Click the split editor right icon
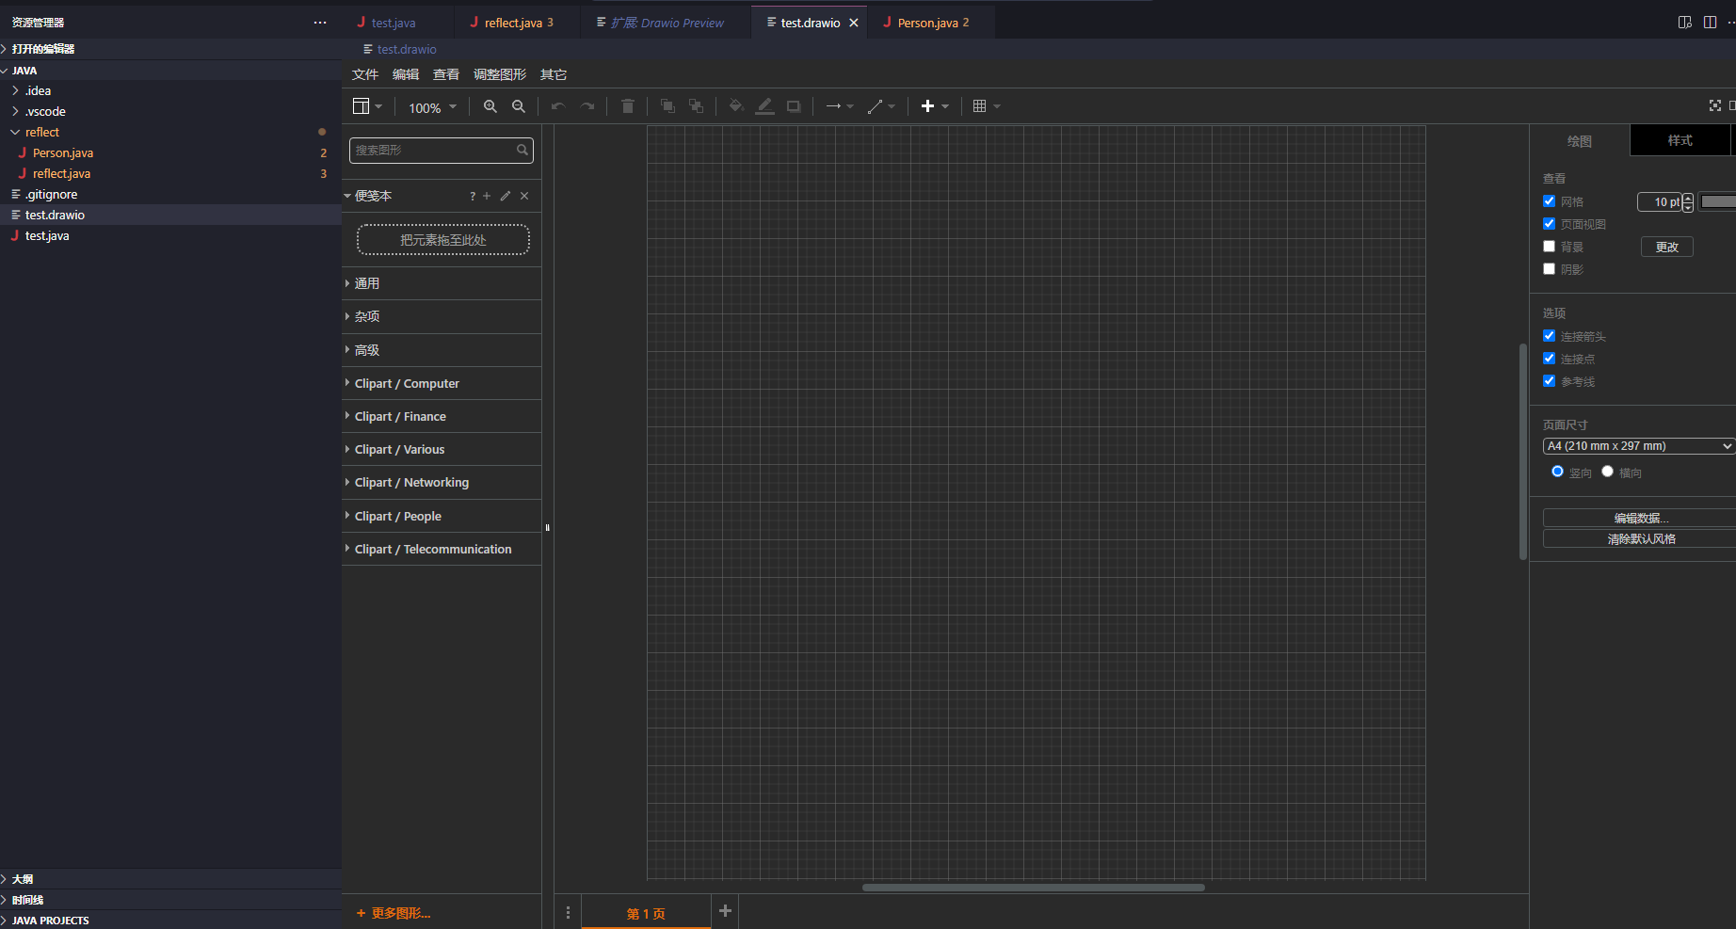The height and width of the screenshot is (929, 1736). pyautogui.click(x=1711, y=23)
